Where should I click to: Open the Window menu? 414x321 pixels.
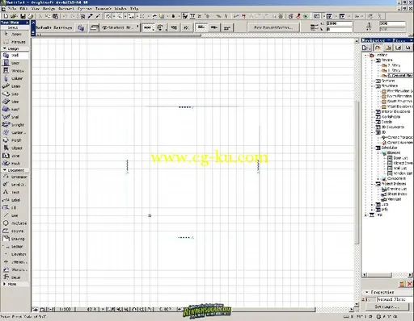pyautogui.click(x=120, y=9)
